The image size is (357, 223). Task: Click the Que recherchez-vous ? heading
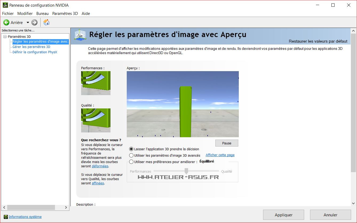(101, 140)
